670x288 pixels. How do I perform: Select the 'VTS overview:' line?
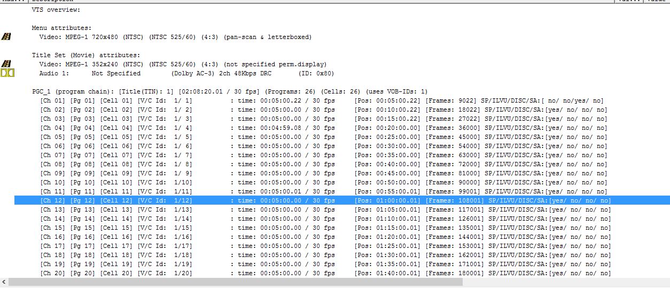pyautogui.click(x=56, y=10)
